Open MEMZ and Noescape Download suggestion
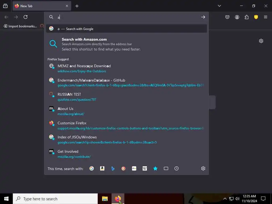This screenshot has height=204, width=272. pos(126,68)
